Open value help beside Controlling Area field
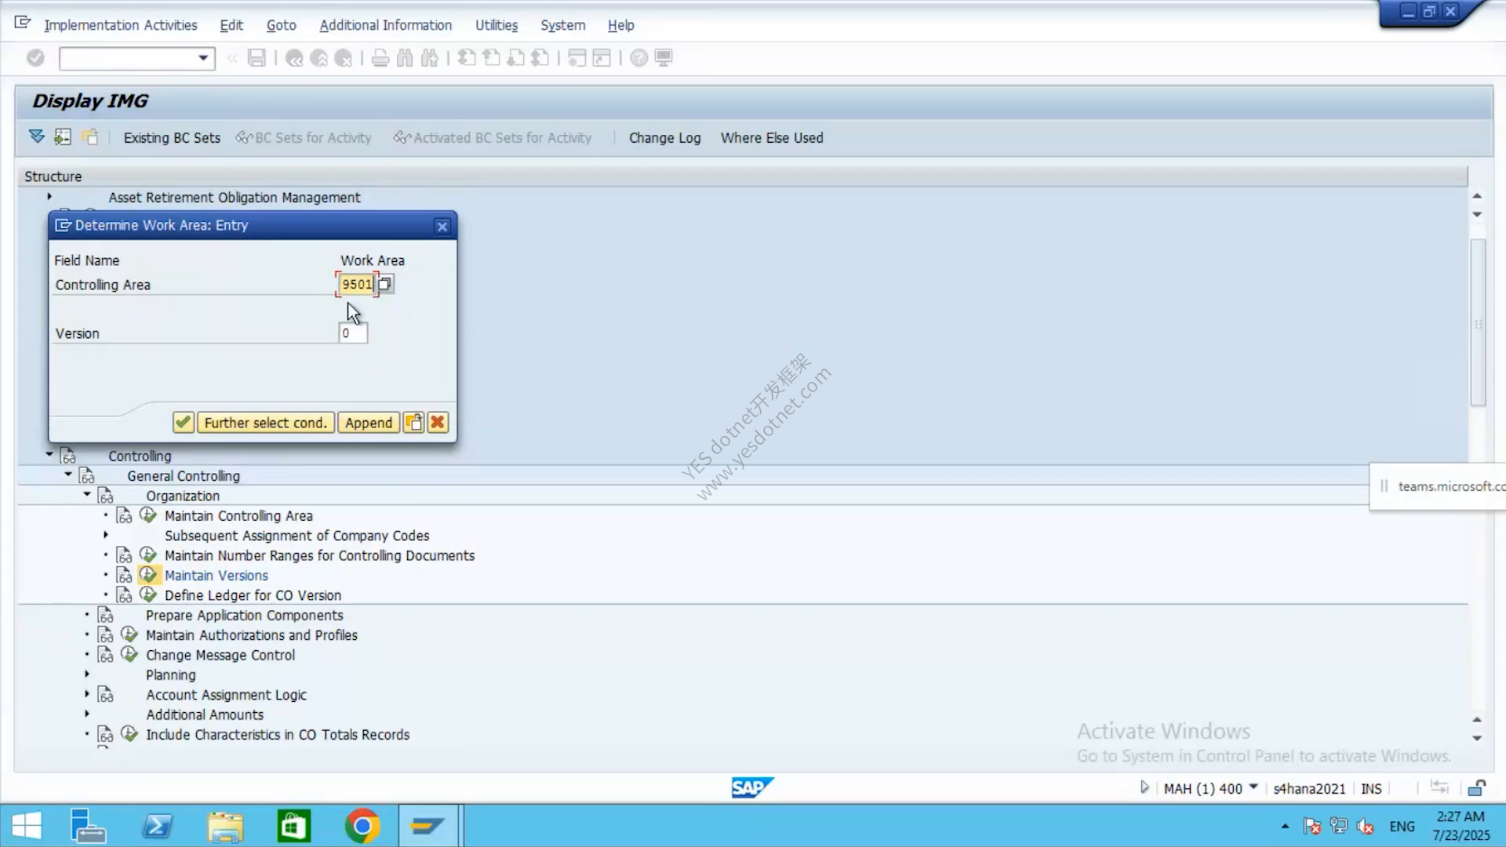The width and height of the screenshot is (1506, 847). click(x=385, y=284)
